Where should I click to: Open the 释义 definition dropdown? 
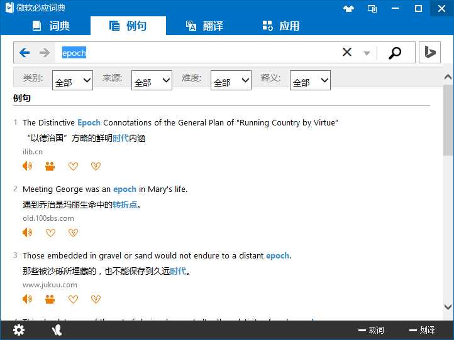[310, 80]
